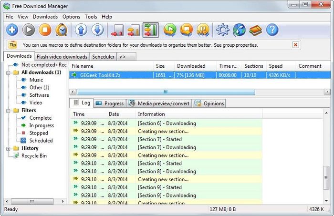Click the download list horizontal scrollbar
Viewport: 334px width, 216px height.
click(166, 92)
